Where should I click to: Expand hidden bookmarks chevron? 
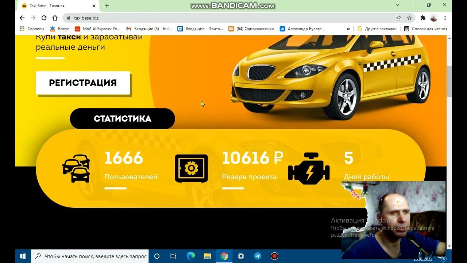pyautogui.click(x=348, y=29)
